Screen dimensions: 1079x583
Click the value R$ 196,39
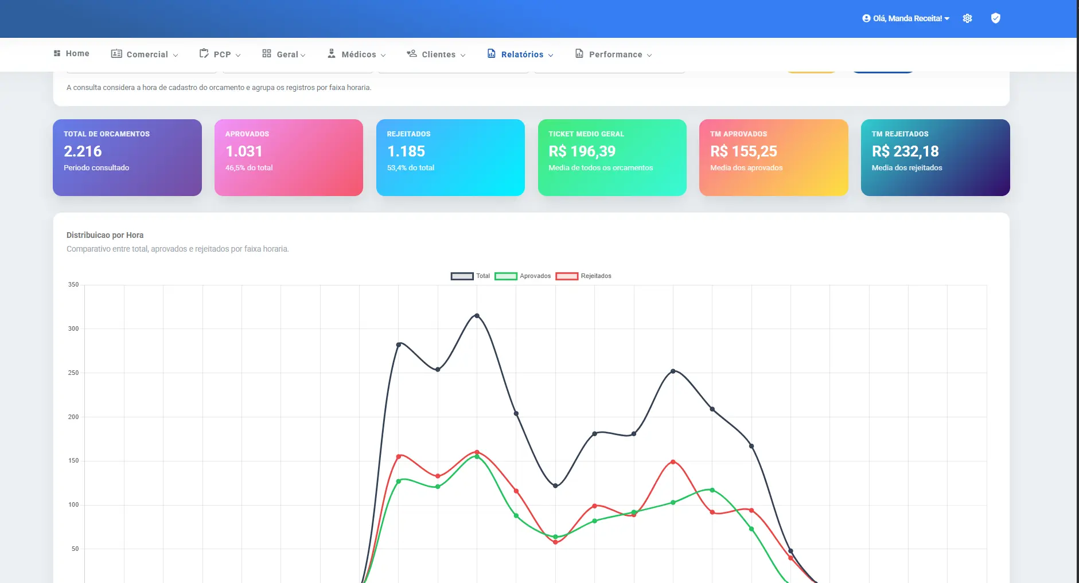[582, 151]
